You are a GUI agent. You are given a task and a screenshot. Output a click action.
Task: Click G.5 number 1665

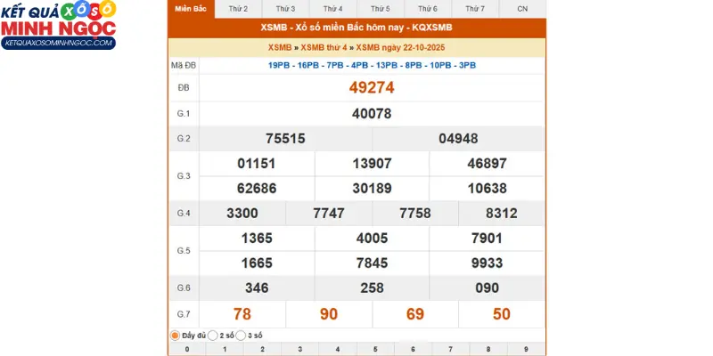point(257,263)
